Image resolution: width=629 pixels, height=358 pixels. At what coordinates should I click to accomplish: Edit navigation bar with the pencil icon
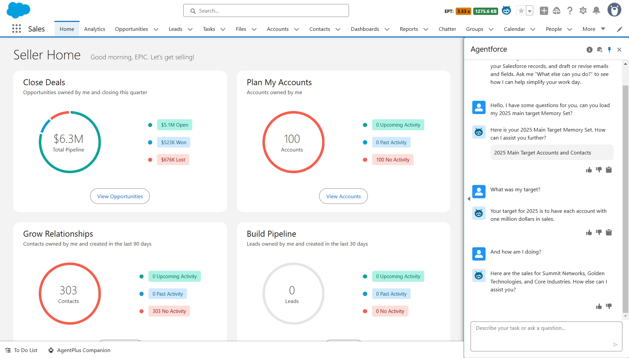point(619,29)
